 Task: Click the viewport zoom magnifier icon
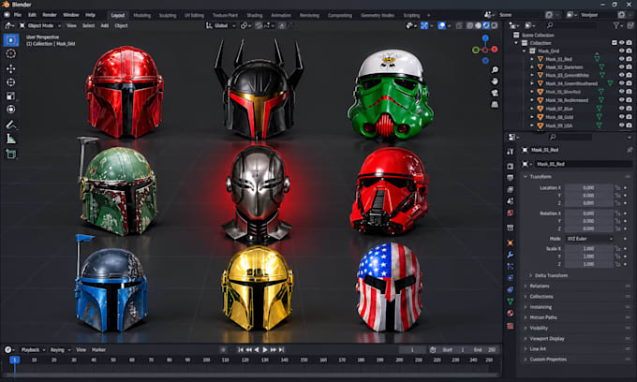click(495, 70)
